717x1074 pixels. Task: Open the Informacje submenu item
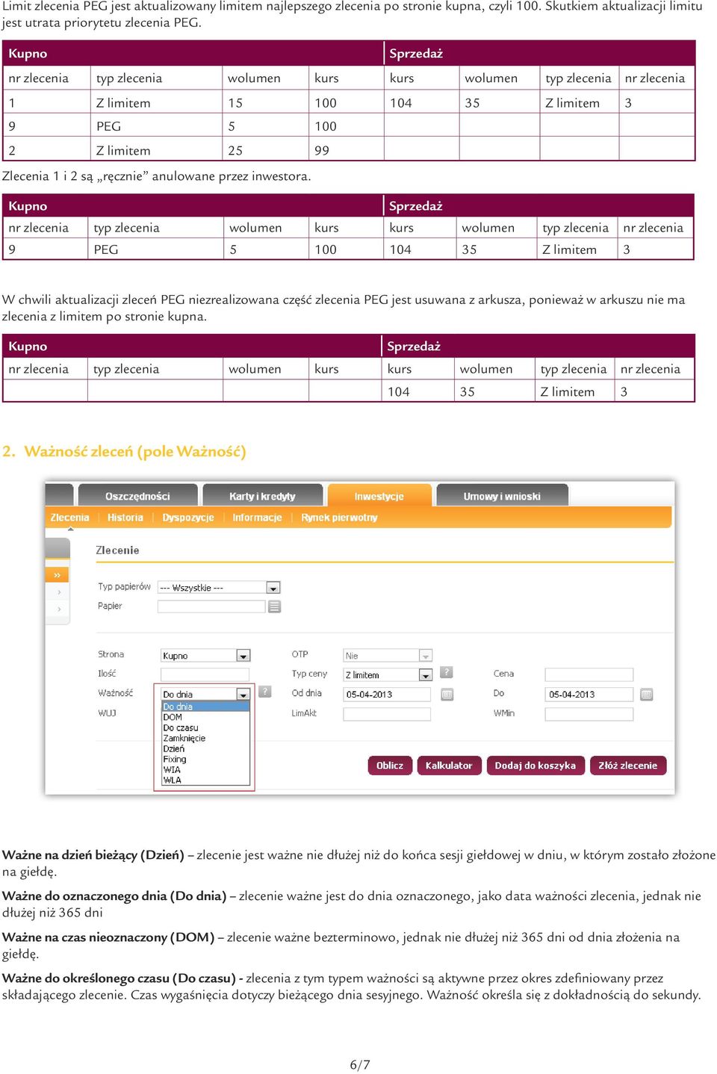click(x=257, y=517)
